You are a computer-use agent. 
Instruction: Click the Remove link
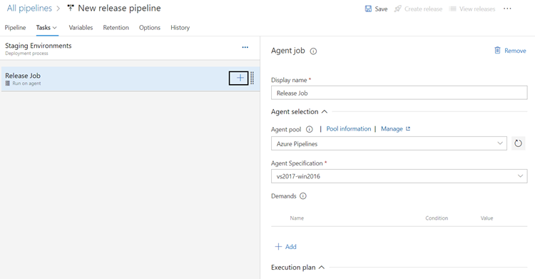(515, 51)
